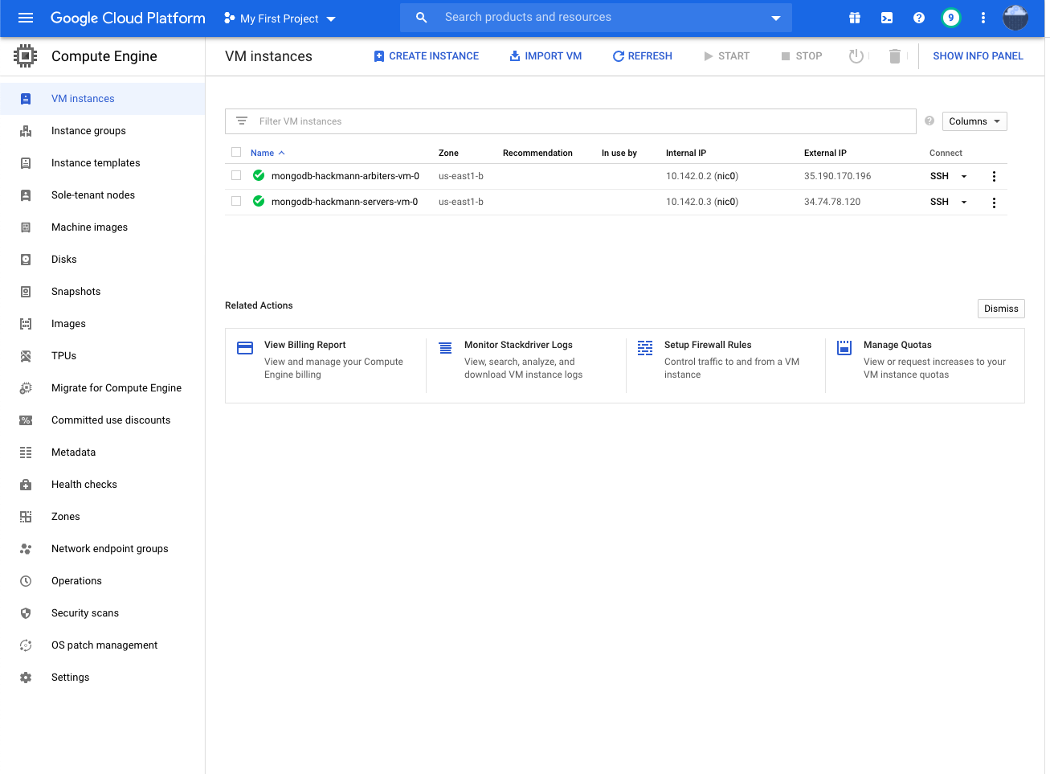1050x774 pixels.
Task: Open more actions for arbiters-vm-0 row
Action: click(x=994, y=177)
